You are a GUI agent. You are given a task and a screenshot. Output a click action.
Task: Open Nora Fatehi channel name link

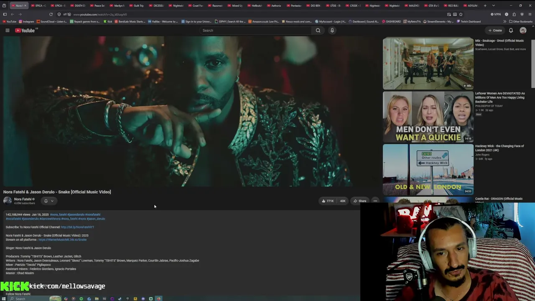(23, 199)
